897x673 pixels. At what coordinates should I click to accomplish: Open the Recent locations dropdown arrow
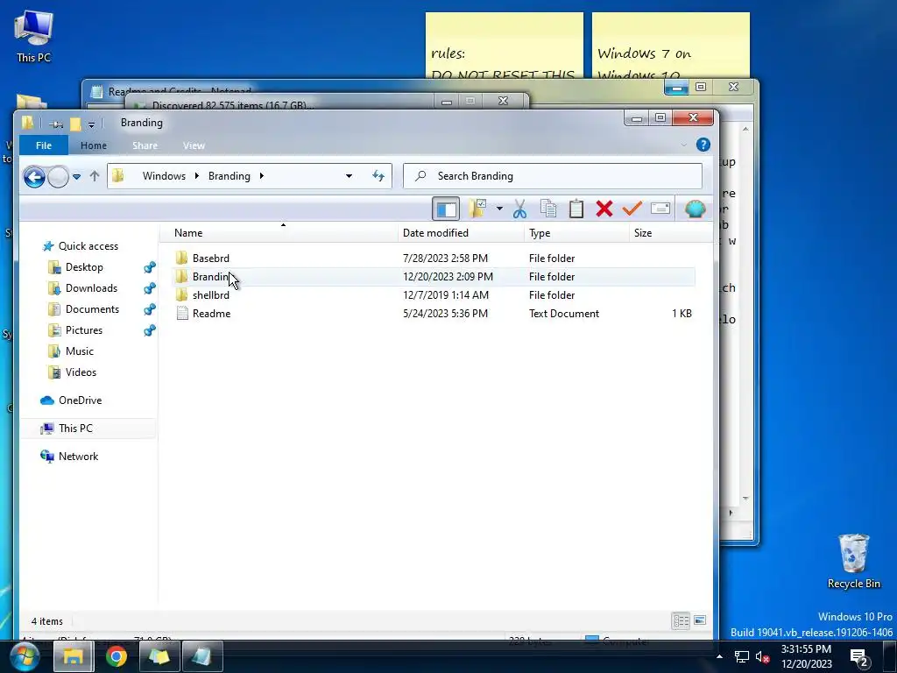77,176
